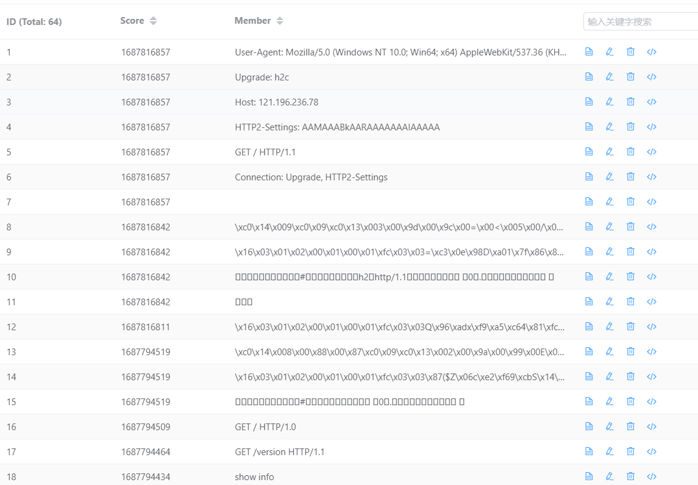Image resolution: width=698 pixels, height=485 pixels.
Task: Edit the show info member
Action: 610,476
